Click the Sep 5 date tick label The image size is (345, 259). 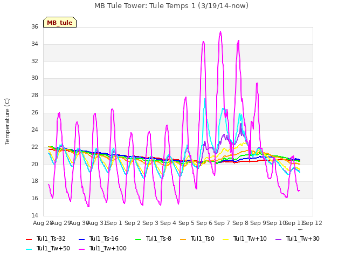click(187, 223)
